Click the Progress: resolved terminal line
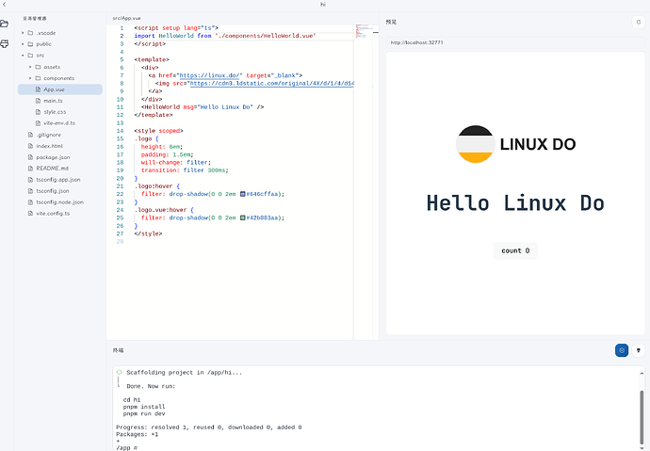Screen dimensions: 650x451 tap(209, 427)
